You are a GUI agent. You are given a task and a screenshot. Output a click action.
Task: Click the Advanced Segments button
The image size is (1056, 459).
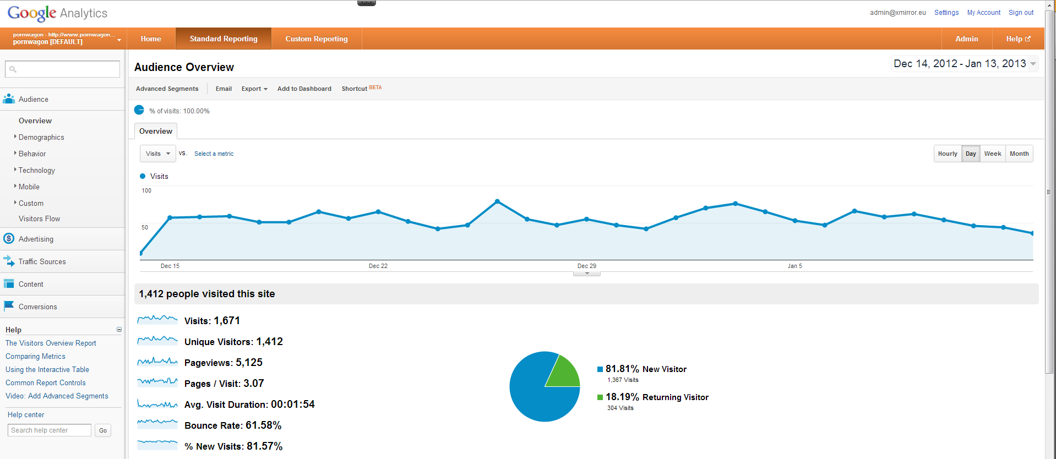167,89
